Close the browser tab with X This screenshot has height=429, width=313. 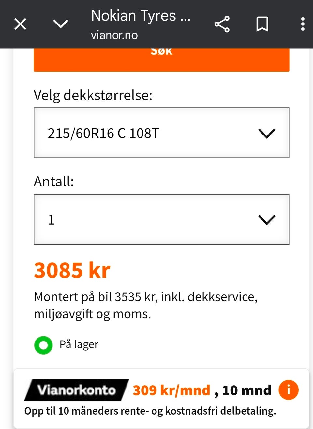[20, 24]
